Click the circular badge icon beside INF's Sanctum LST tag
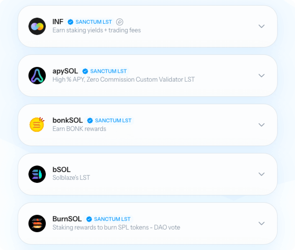The width and height of the screenshot is (295, 250). point(120,22)
